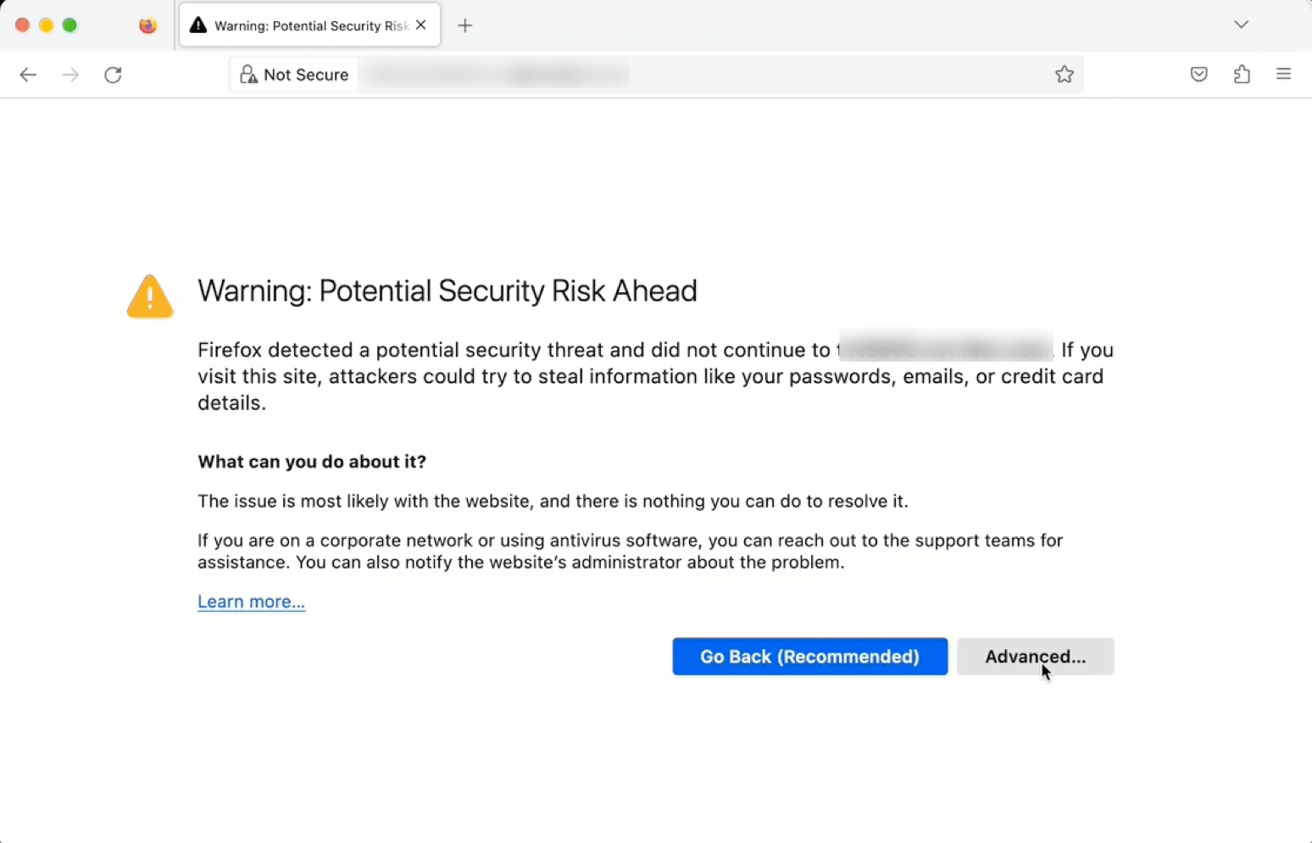The image size is (1312, 843).
Task: Open the Extensions puzzle icon
Action: click(1242, 75)
